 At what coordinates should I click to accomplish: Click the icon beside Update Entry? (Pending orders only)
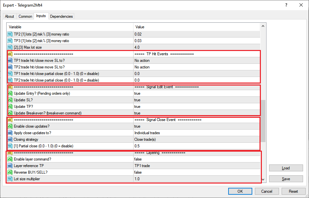point(10,93)
